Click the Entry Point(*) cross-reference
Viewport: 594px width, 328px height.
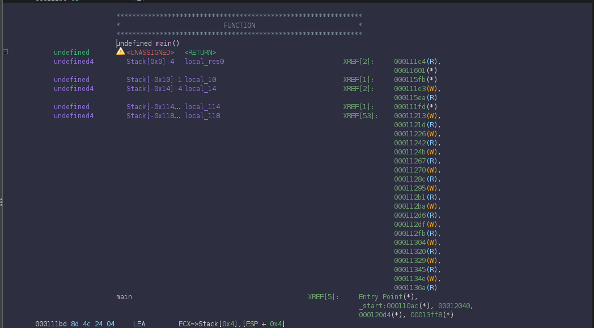388,297
